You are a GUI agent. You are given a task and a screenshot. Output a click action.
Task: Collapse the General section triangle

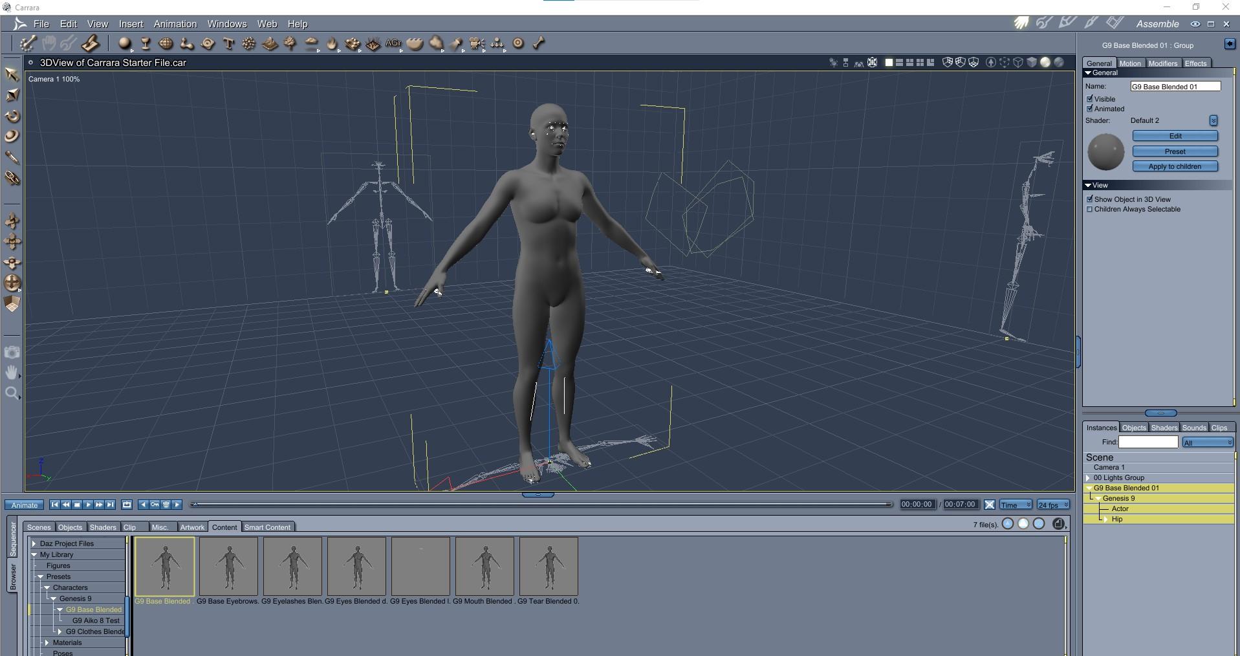[1088, 73]
